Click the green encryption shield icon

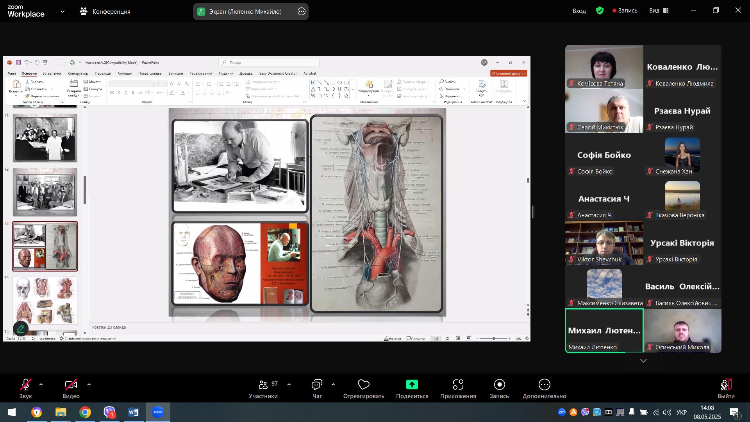(x=600, y=11)
